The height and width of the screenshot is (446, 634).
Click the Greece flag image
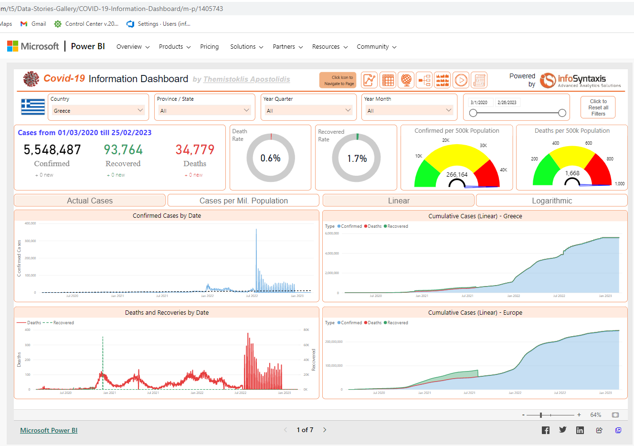coord(33,107)
